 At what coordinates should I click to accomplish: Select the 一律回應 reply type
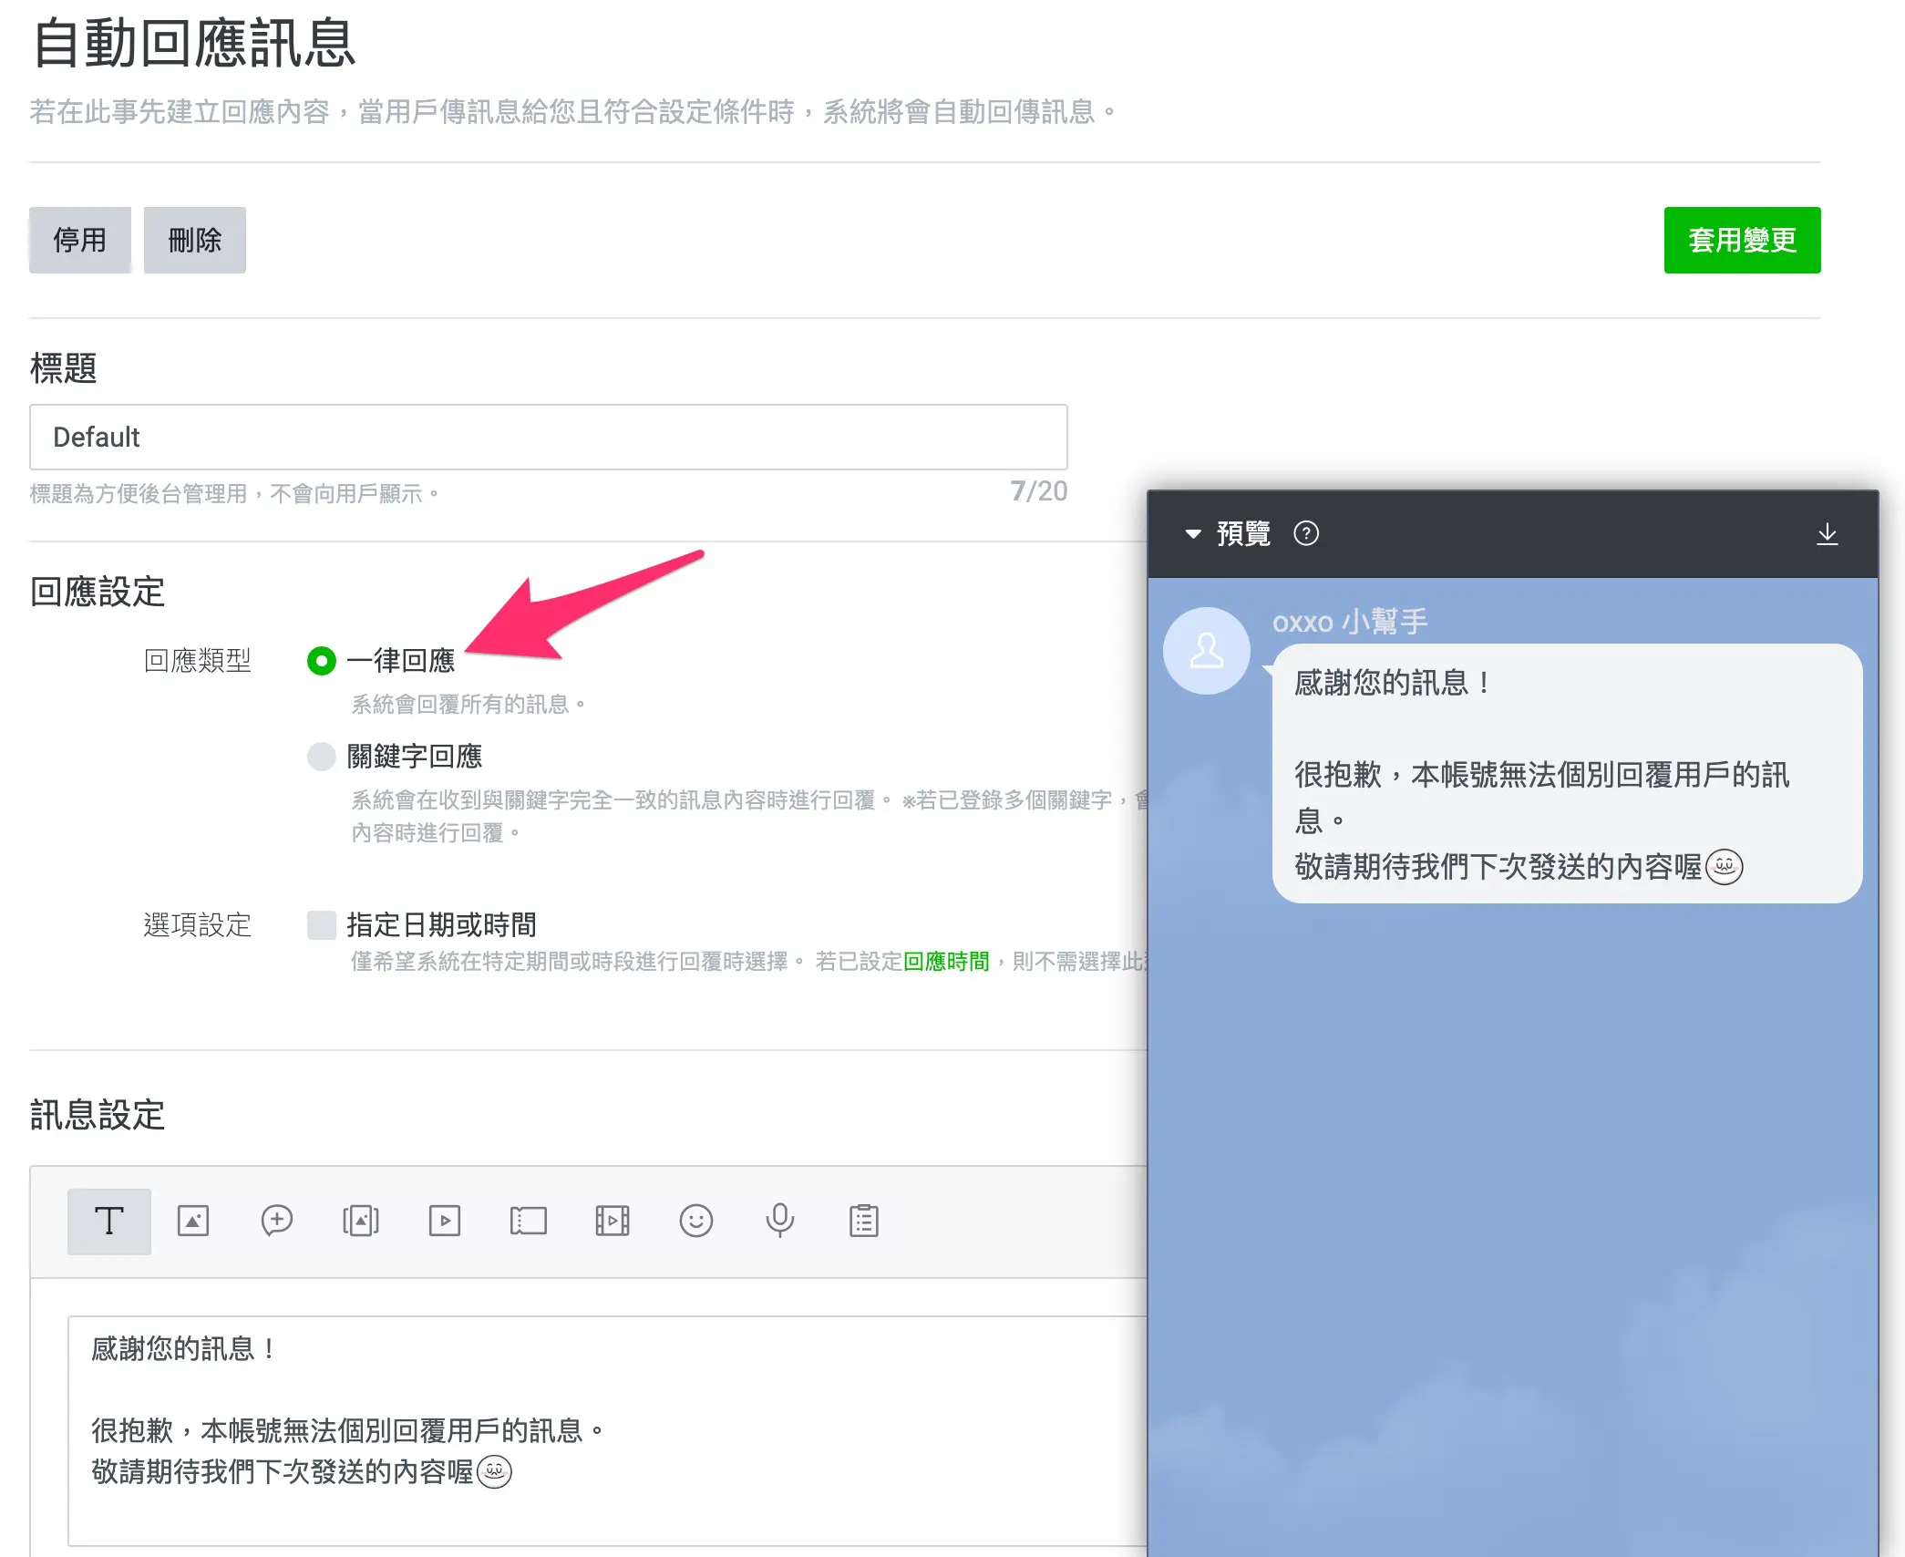(322, 662)
